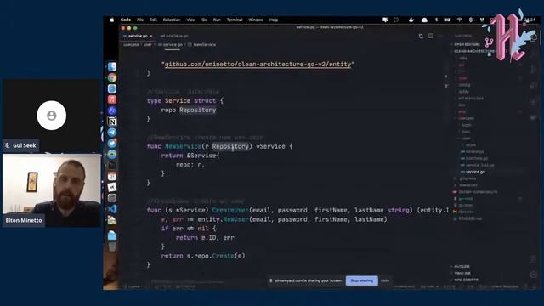Open Makefile in the Explorer
Screen dimensions: 544x306
coord(467,212)
